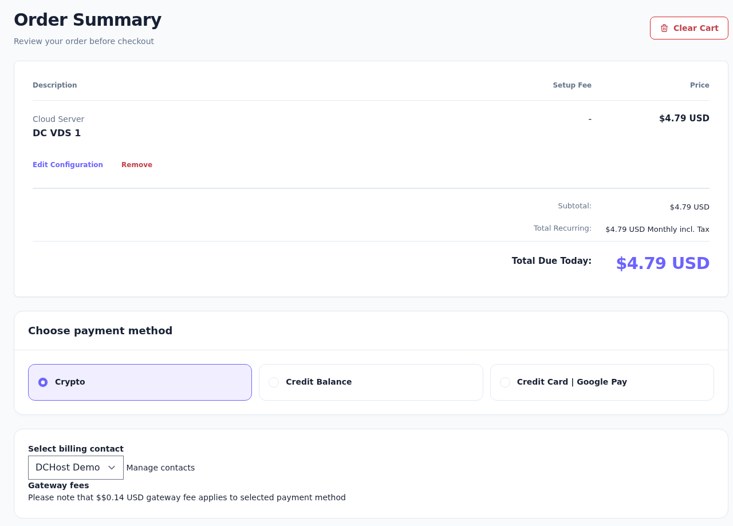Click the Gateway fees heading

(x=58, y=485)
